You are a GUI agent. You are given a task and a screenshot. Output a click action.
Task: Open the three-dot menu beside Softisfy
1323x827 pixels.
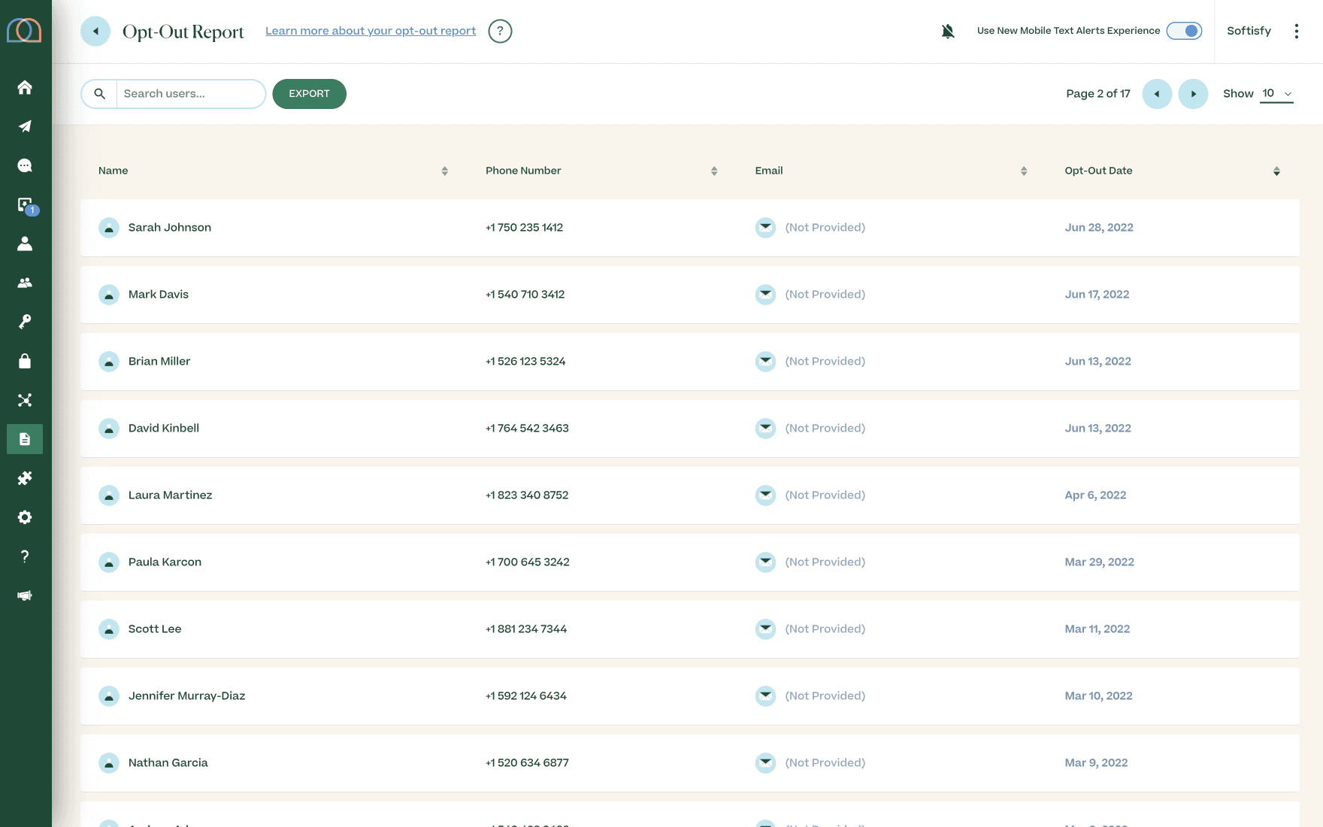[x=1296, y=31]
